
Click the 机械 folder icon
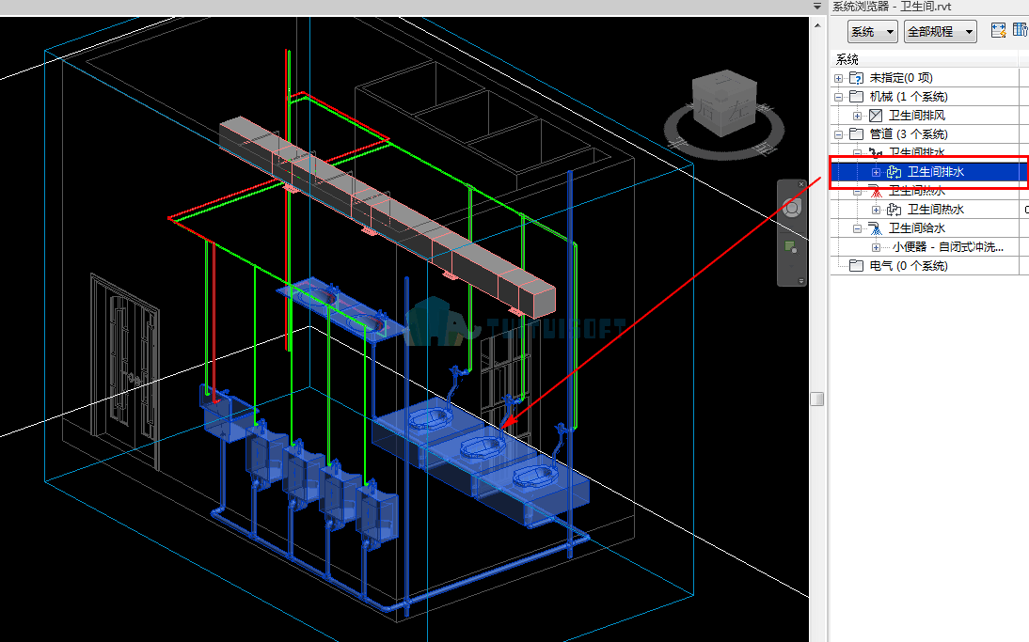coord(856,97)
